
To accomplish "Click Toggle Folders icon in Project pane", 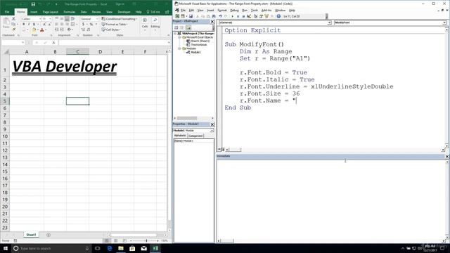I will point(188,28).
